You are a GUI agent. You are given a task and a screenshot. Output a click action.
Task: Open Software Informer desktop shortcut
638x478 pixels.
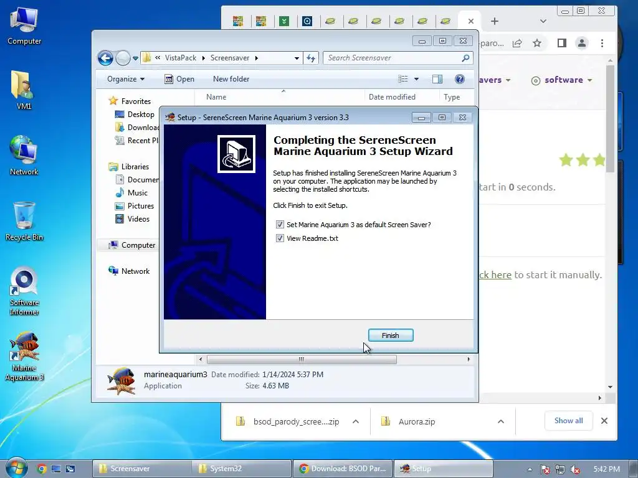click(x=24, y=291)
